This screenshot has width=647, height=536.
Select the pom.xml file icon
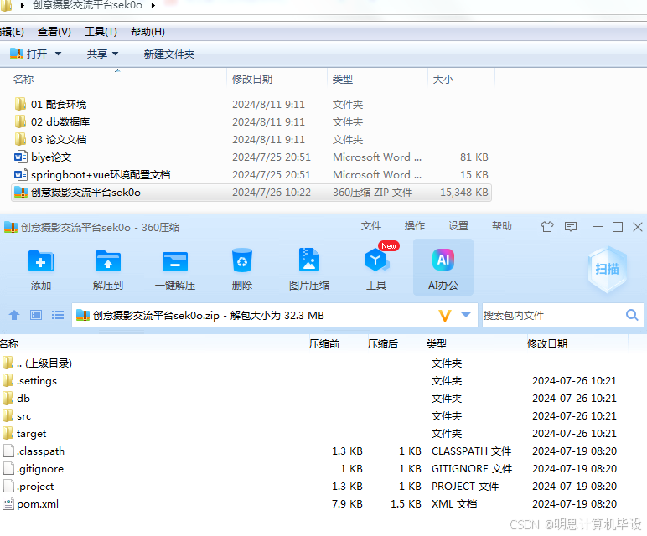coord(8,504)
